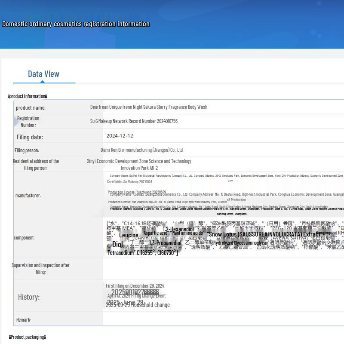Screen dimensions: 344x344
Task: Select the 'Hydrolyzed Glycosaminoglycan' ingredient text
Action: (241, 243)
